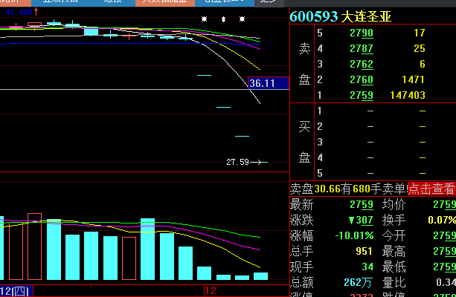Image resolution: width=456 pixels, height=297 pixels.
Task: Click sell level 4 price 2787
Action: [362, 48]
